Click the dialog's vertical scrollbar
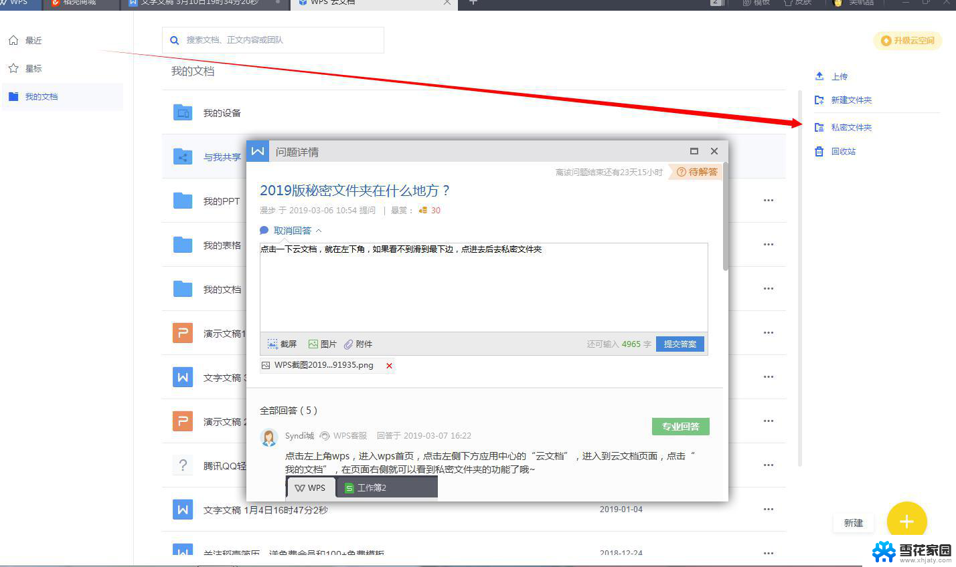 (726, 216)
